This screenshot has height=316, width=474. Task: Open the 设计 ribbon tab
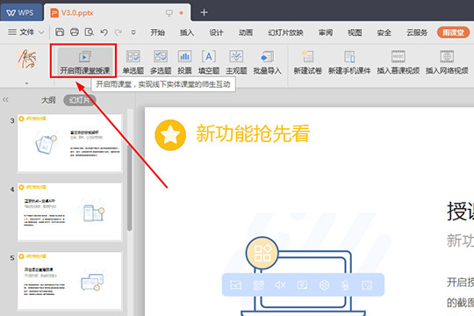tap(216, 32)
